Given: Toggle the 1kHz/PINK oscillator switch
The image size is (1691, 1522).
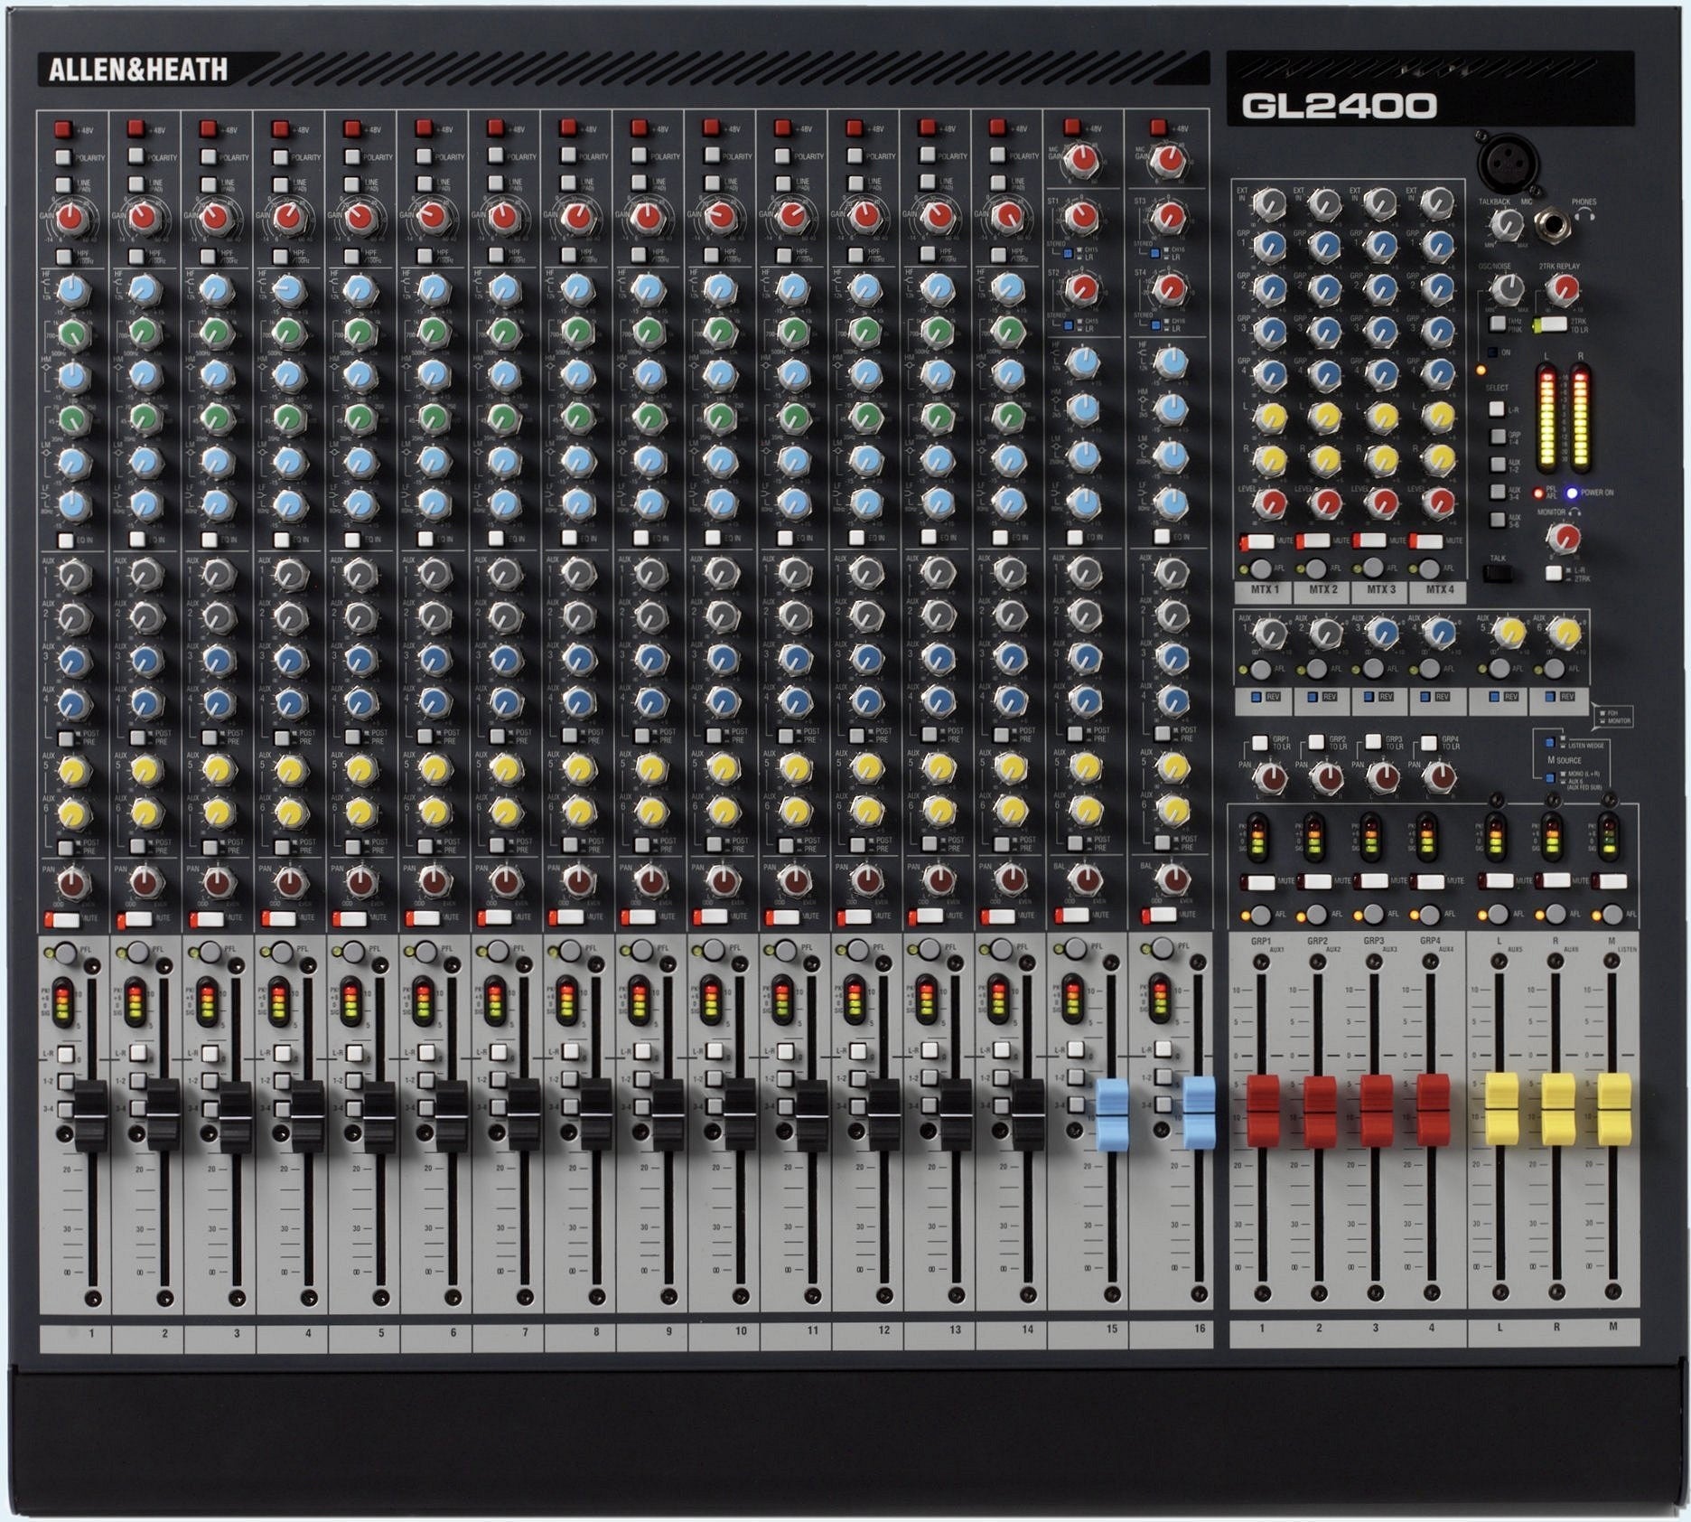Looking at the screenshot, I should tap(1497, 324).
